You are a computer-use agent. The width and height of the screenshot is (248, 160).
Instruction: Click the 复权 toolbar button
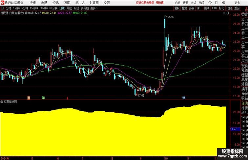(177, 8)
